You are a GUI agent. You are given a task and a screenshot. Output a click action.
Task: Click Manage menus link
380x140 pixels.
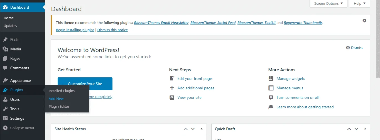pos(290,88)
